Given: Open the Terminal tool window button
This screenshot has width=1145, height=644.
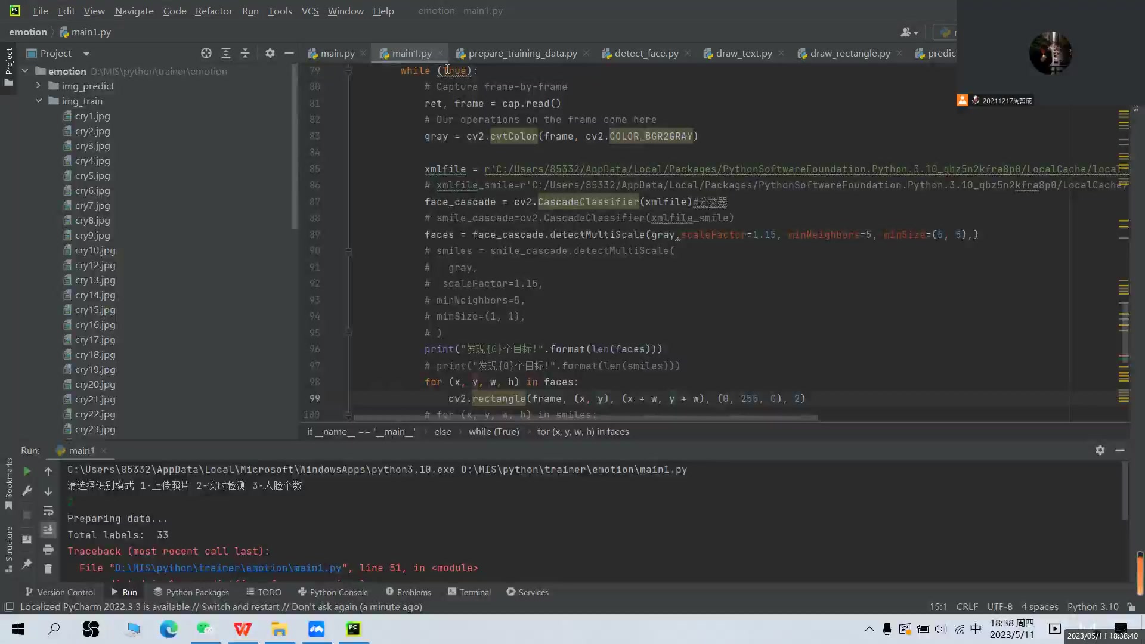Looking at the screenshot, I should (x=469, y=592).
